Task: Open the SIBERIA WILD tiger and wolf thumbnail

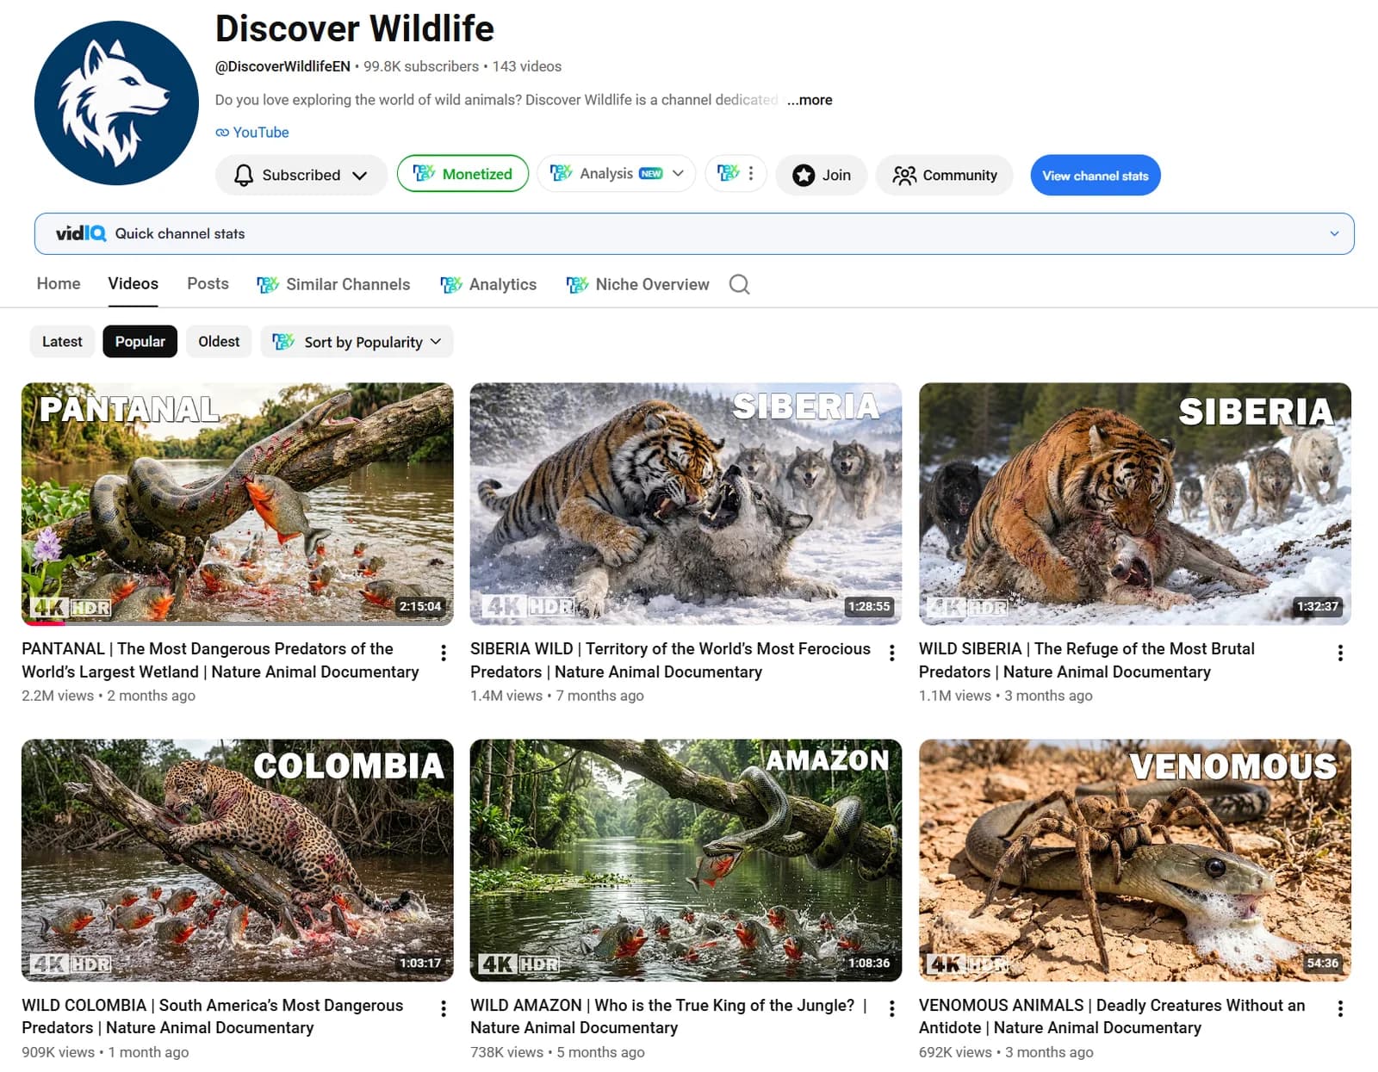Action: 686,504
